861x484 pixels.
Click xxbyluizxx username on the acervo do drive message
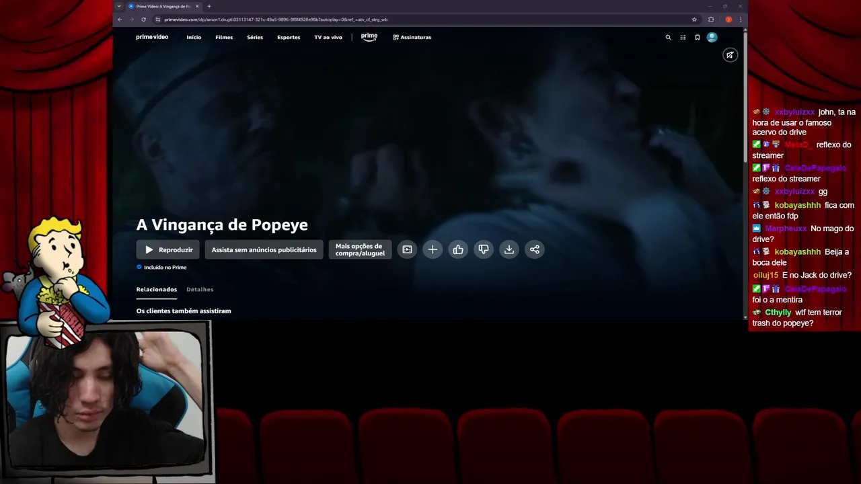point(794,112)
